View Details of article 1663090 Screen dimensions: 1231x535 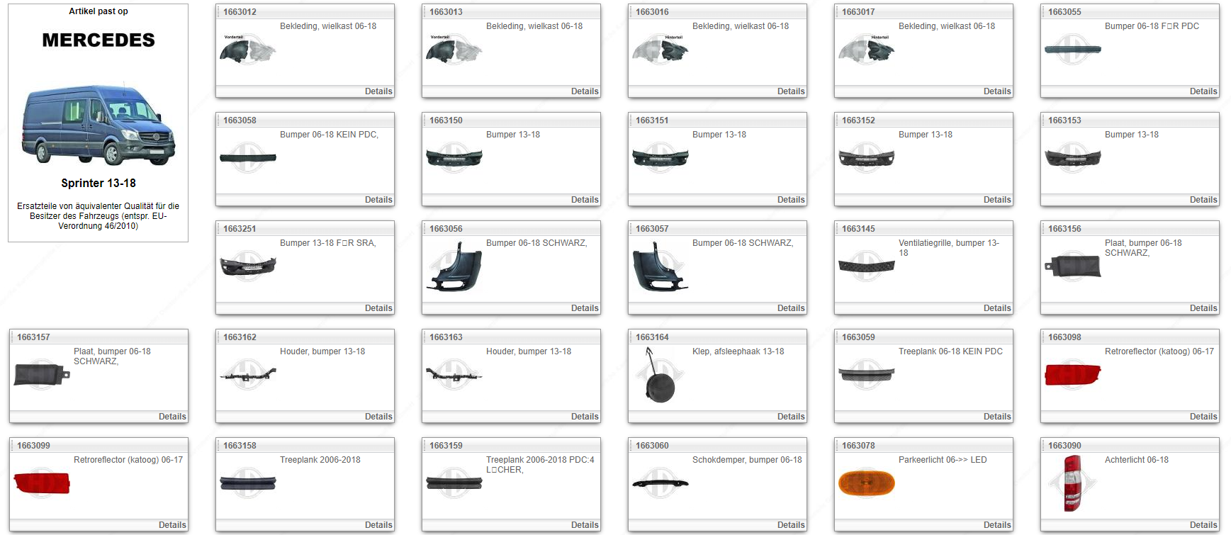[x=1203, y=525]
